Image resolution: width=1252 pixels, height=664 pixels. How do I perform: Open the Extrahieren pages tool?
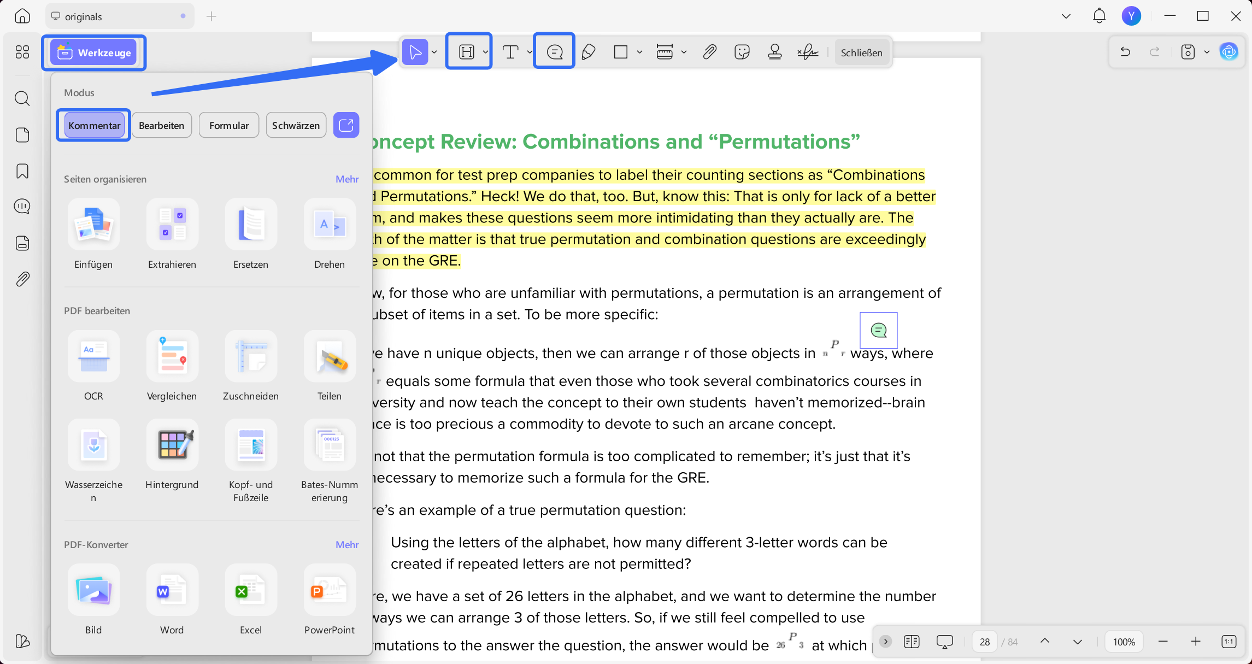(172, 235)
